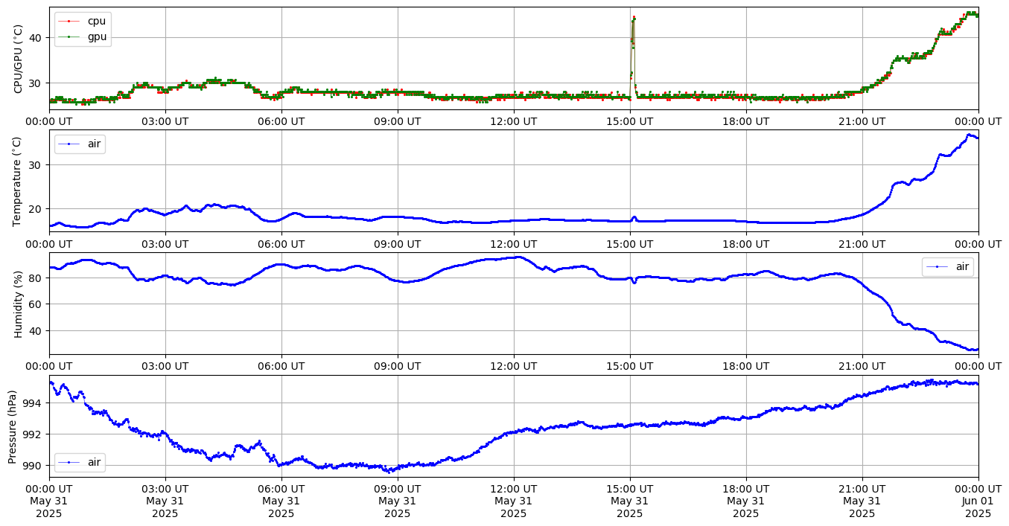Select the air legend in Pressure plot
Viewport: 1009px width, 526px height.
(x=80, y=462)
